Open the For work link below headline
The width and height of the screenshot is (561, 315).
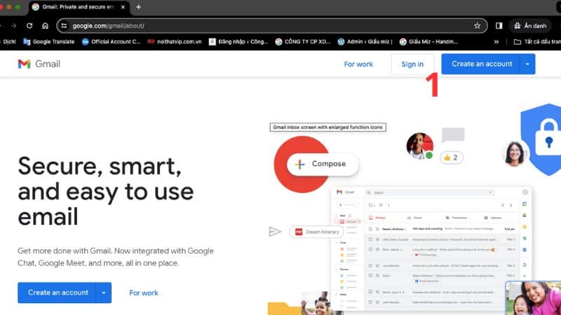[144, 293]
